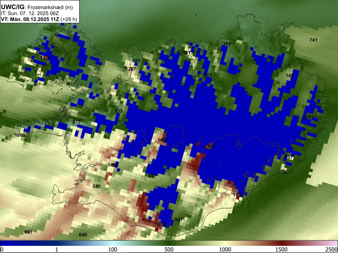Click the map value 1009

click(x=20, y=135)
